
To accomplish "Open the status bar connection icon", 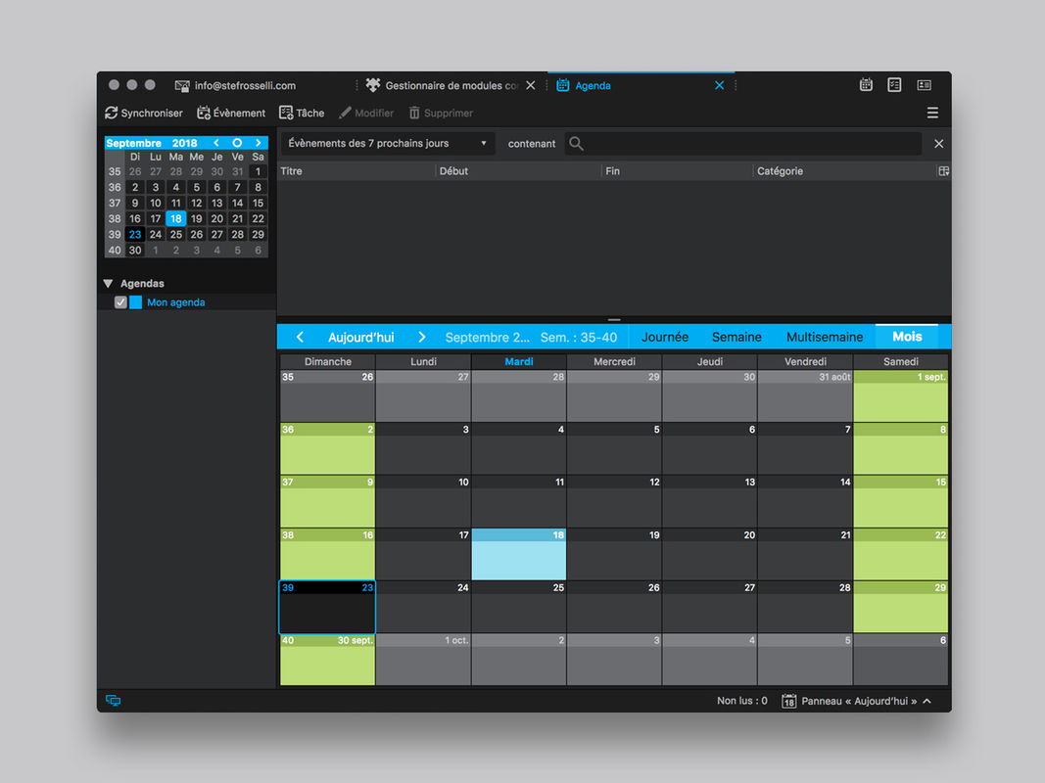I will pyautogui.click(x=114, y=700).
